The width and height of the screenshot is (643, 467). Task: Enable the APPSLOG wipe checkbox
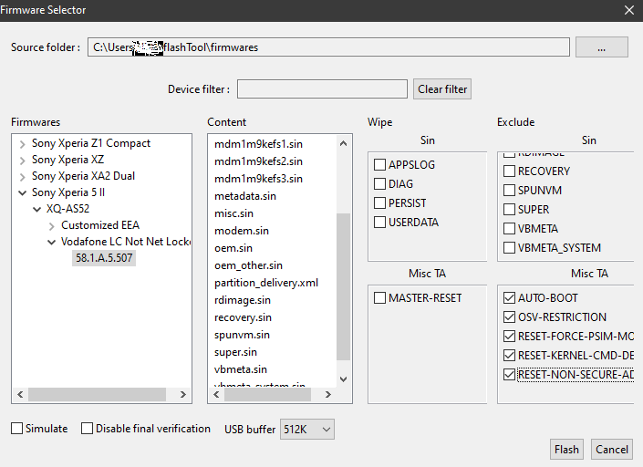pyautogui.click(x=379, y=165)
